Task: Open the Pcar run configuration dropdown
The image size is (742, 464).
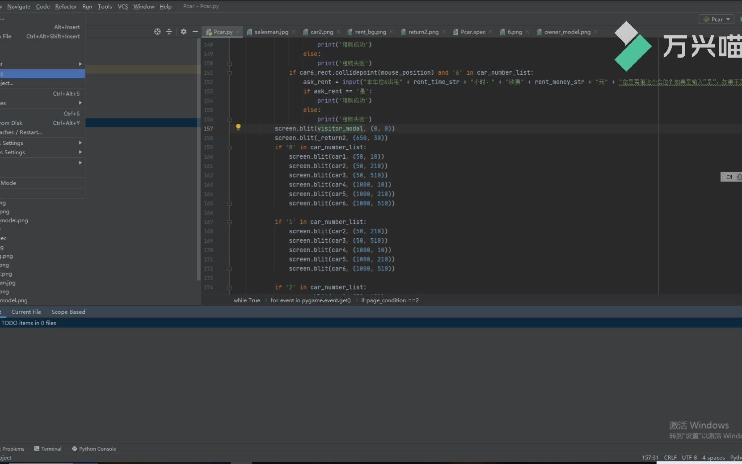Action: tap(717, 19)
